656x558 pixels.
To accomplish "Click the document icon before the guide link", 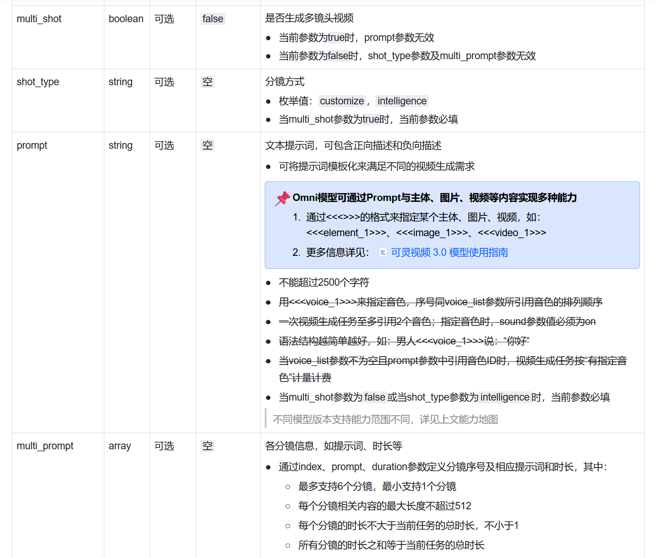I will coord(383,252).
